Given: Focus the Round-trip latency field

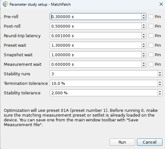Looking at the screenshot, I should pos(96,36).
